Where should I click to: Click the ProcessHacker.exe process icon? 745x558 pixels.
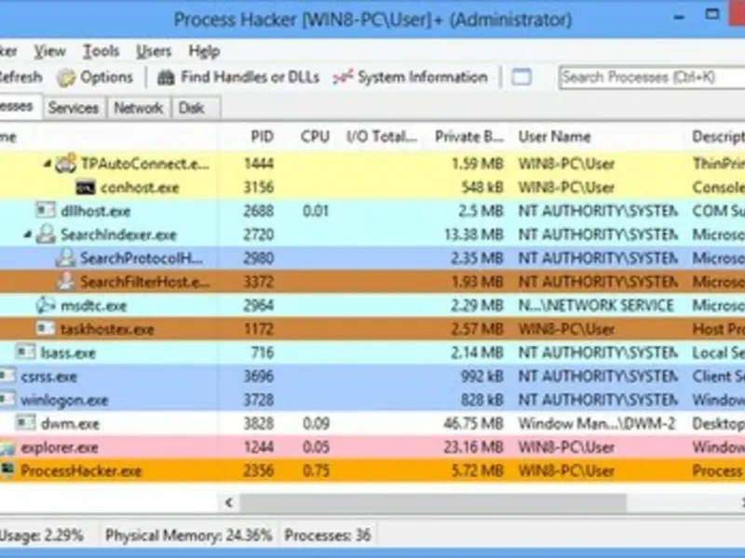(x=7, y=471)
